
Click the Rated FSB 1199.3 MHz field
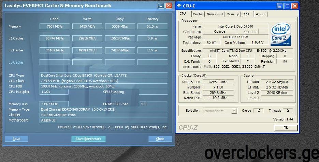point(218,98)
